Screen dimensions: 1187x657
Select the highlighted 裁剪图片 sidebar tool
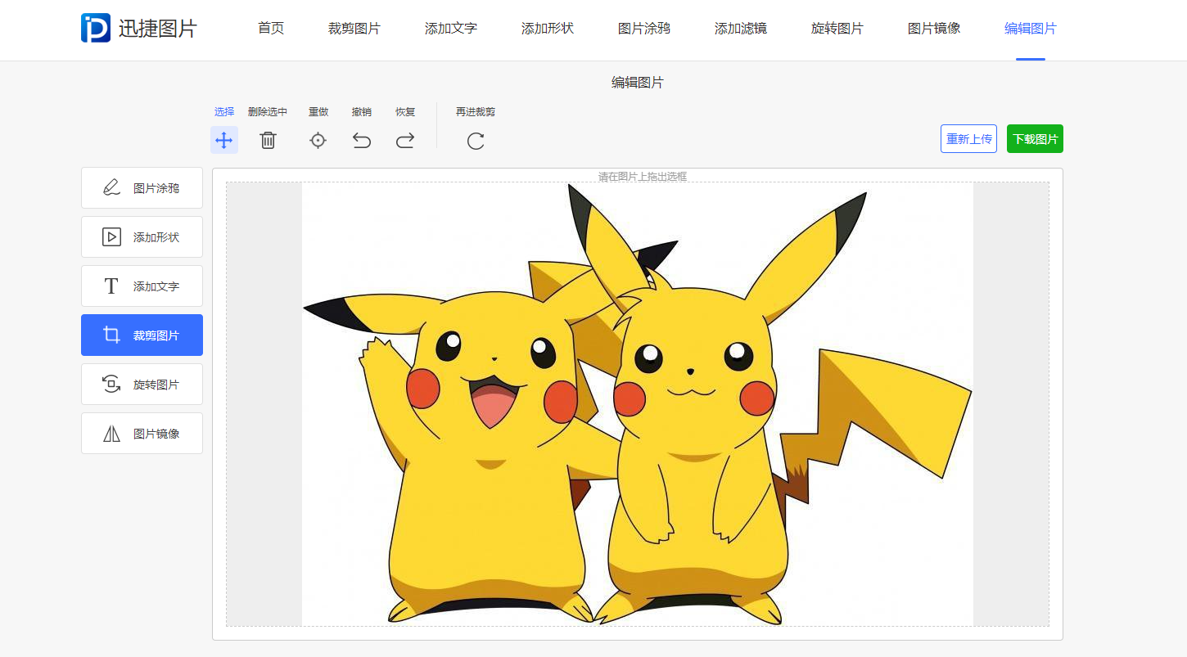(142, 335)
